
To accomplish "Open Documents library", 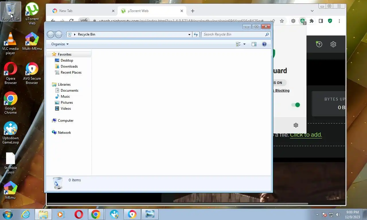I will point(69,91).
